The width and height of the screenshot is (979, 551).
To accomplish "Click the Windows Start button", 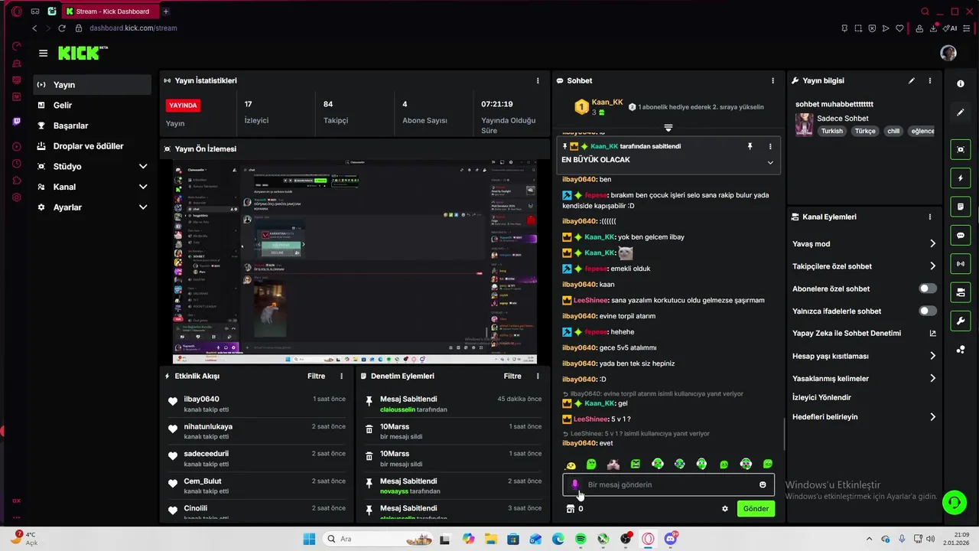I will (309, 539).
